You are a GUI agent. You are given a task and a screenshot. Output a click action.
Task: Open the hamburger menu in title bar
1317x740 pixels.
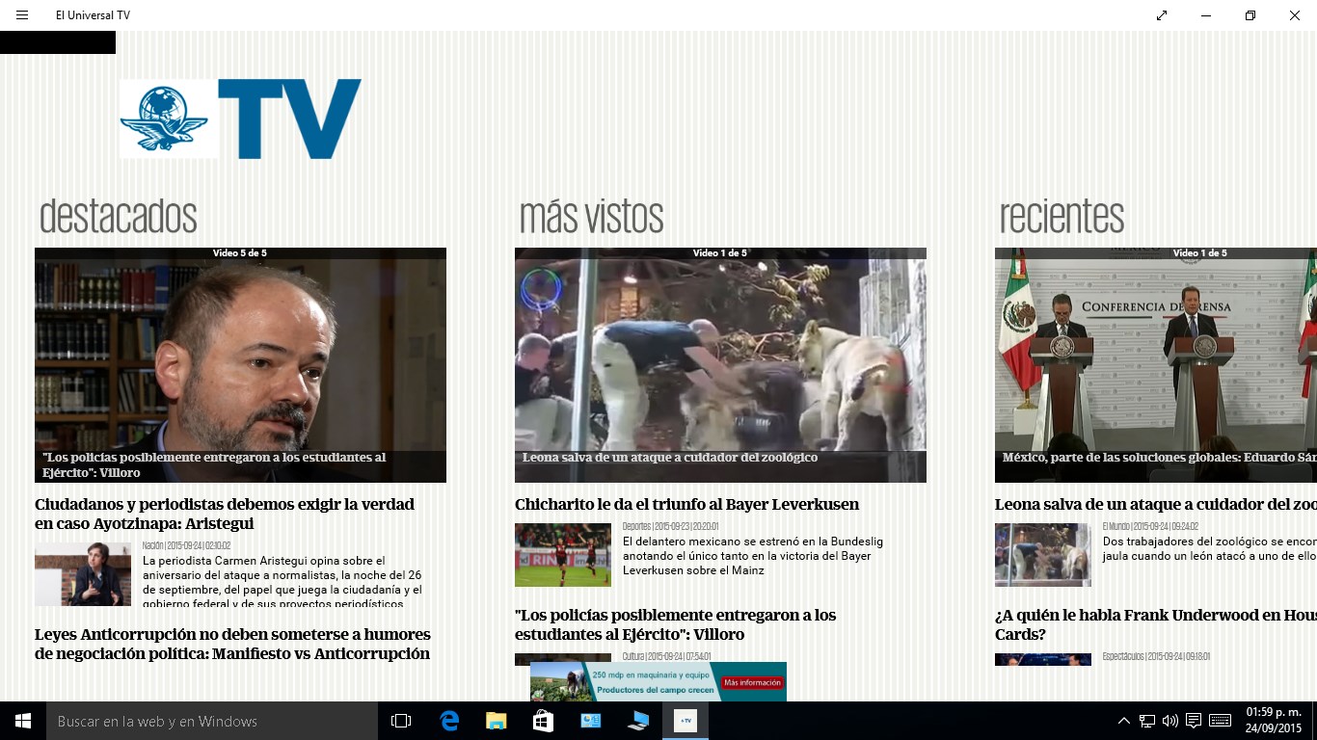pyautogui.click(x=22, y=15)
